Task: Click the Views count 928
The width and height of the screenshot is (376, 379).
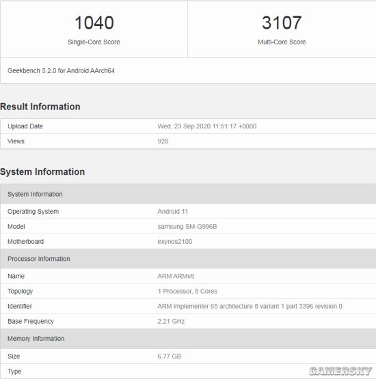Action: click(163, 141)
